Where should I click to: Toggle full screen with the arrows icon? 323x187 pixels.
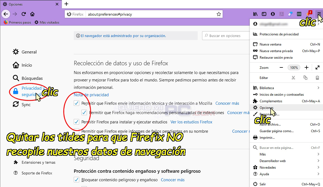click(318, 67)
